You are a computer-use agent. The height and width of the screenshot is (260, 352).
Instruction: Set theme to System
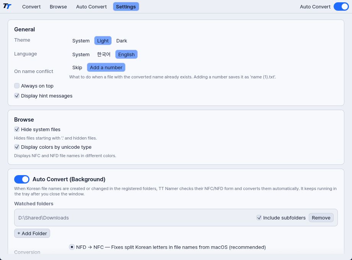coord(81,41)
